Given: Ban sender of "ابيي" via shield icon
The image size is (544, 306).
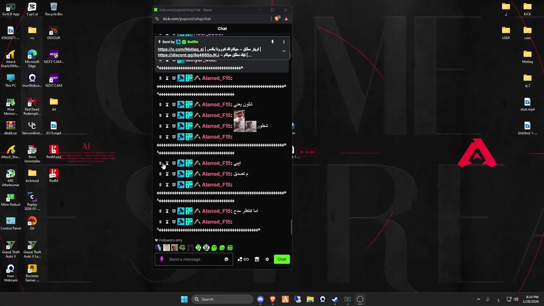Looking at the screenshot, I should [174, 163].
